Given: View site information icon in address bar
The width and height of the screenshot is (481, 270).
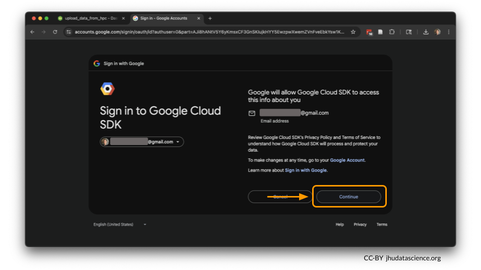Looking at the screenshot, I should click(69, 32).
